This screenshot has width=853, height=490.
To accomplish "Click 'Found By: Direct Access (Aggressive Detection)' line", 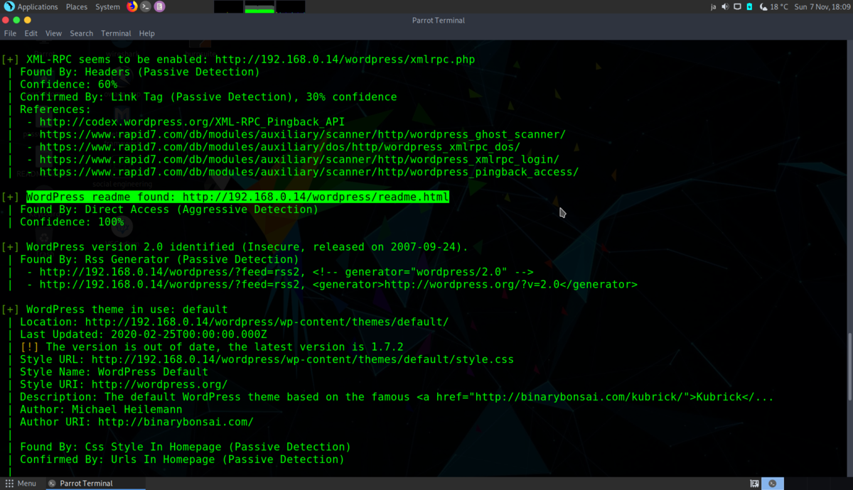I will tap(168, 209).
